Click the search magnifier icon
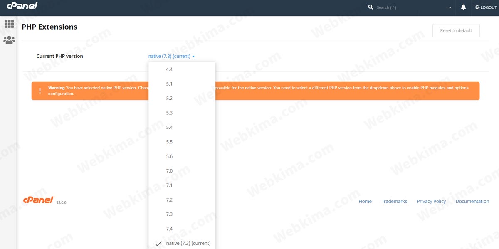The image size is (499, 249). click(x=371, y=7)
